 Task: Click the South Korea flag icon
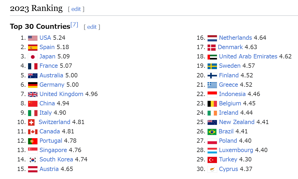pyautogui.click(x=33, y=160)
